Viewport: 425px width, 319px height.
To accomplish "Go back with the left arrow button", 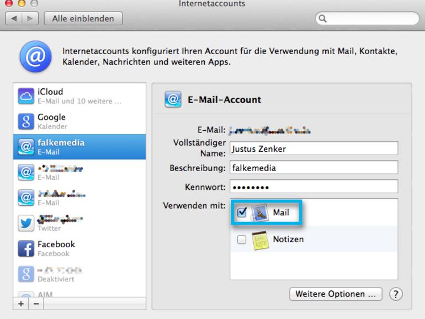I will [x=14, y=18].
